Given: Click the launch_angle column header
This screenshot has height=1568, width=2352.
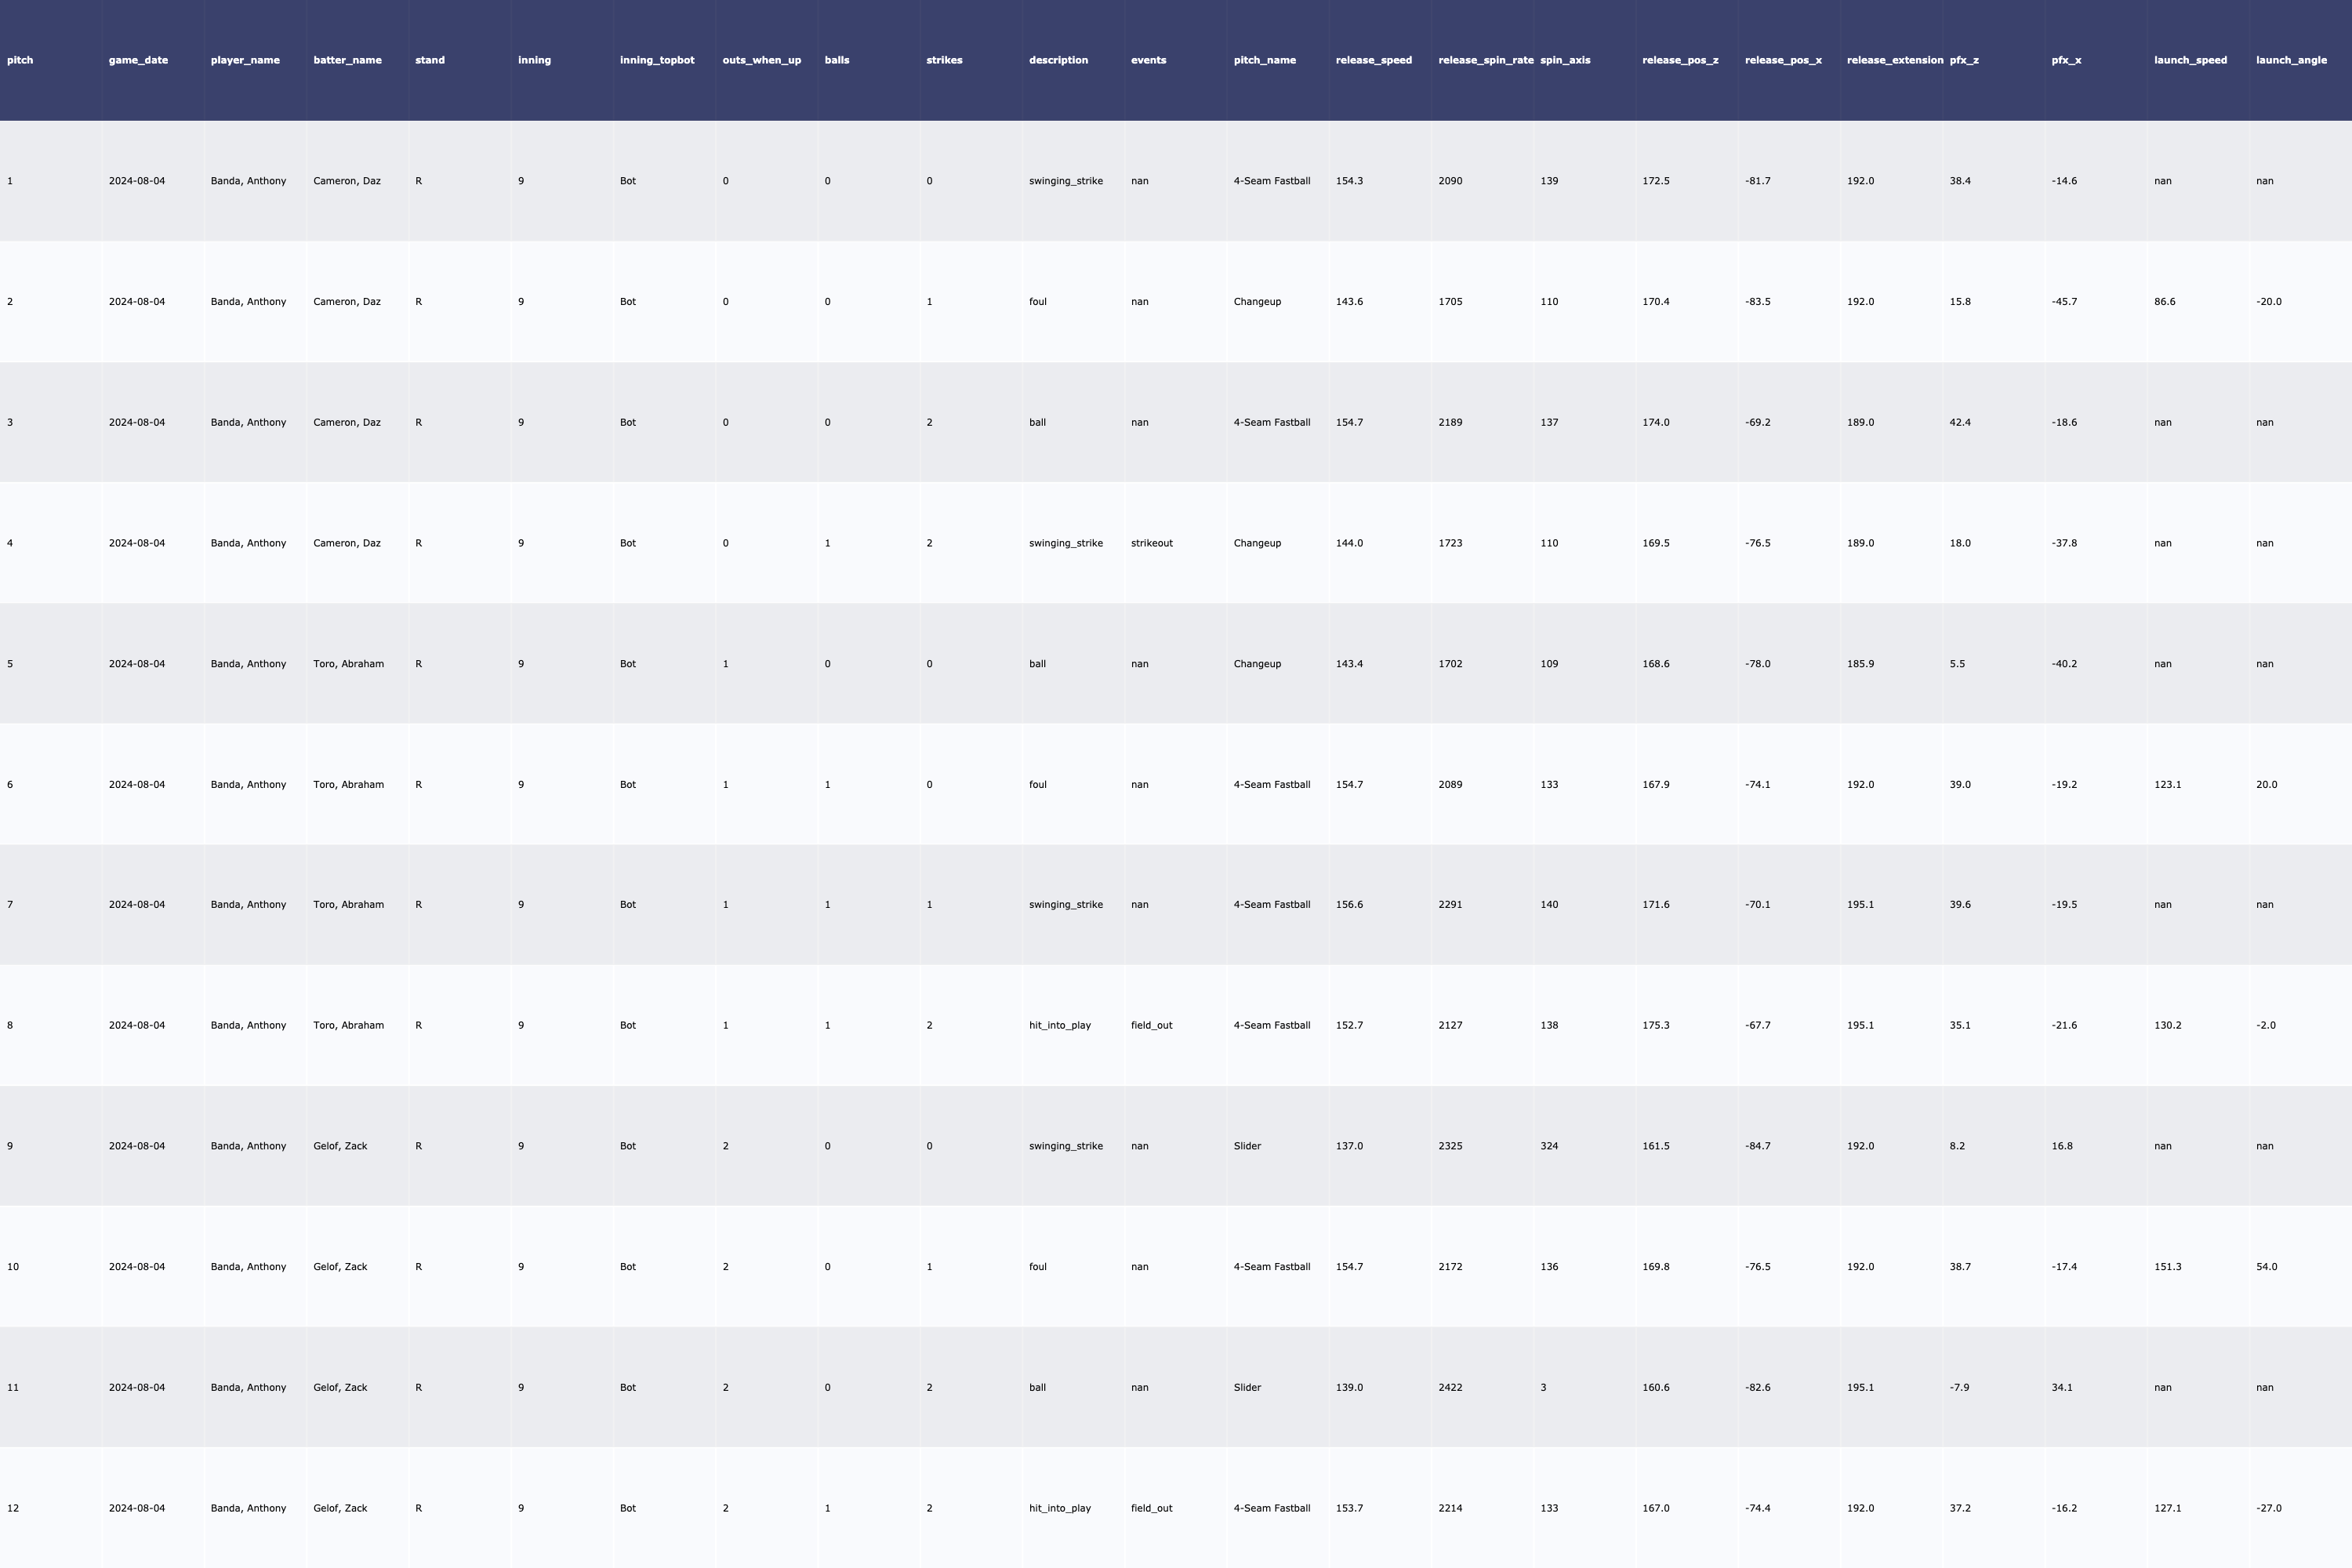Looking at the screenshot, I should coord(2291,60).
